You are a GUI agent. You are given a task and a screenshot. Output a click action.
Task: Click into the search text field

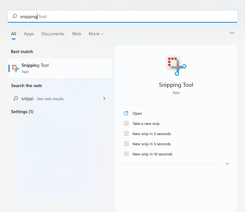(122, 17)
